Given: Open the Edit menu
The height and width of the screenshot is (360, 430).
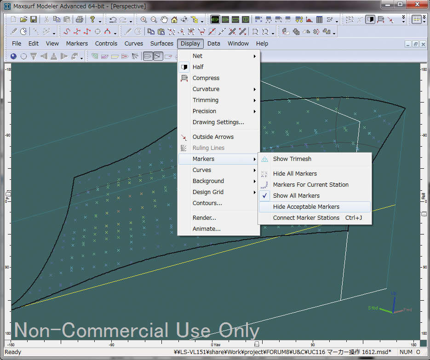Looking at the screenshot, I should point(34,44).
